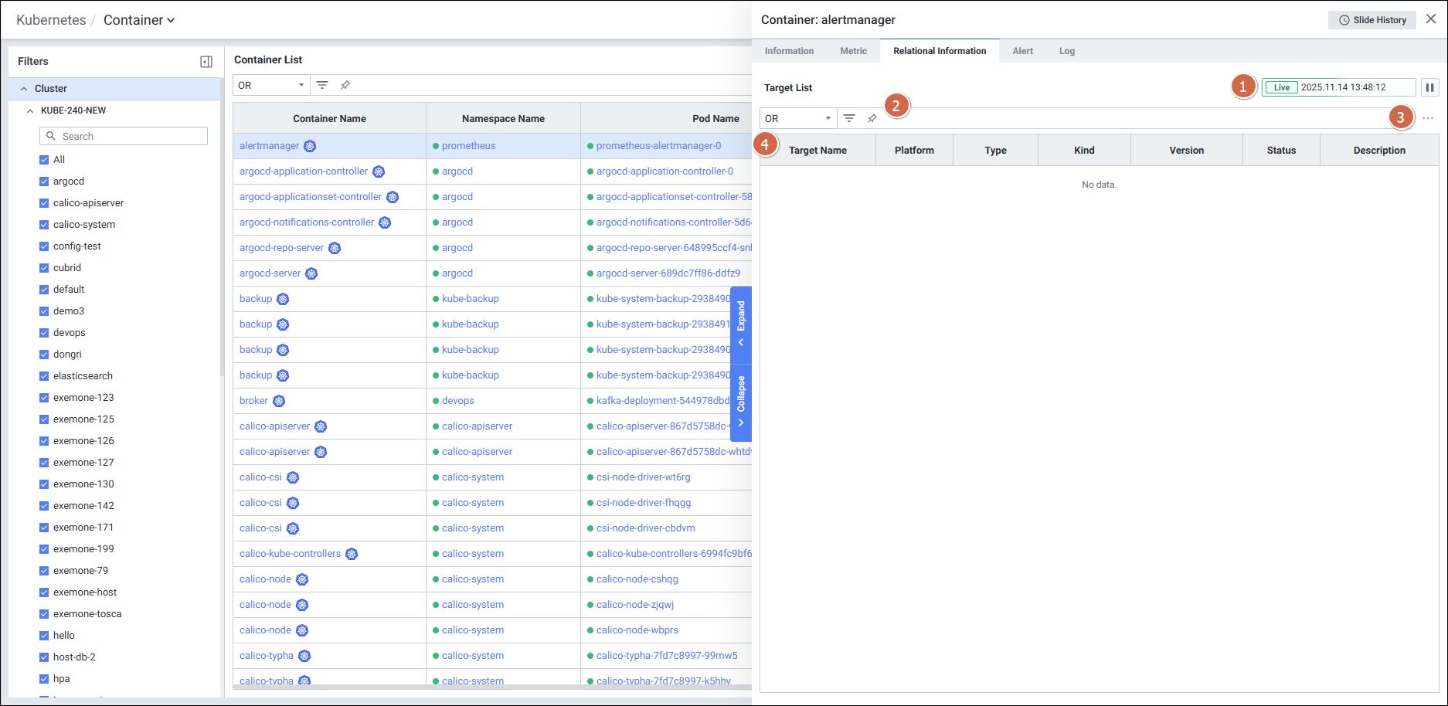The height and width of the screenshot is (706, 1448).
Task: Click the Kubernetes icon next to broker
Action: click(279, 401)
